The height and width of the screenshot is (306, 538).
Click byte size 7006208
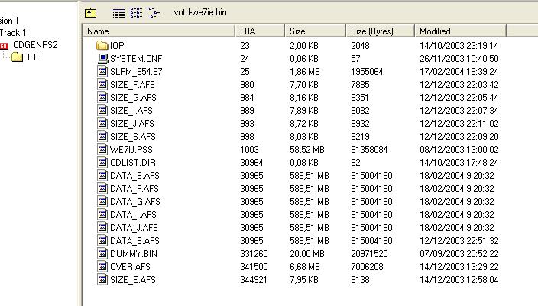(x=367, y=266)
